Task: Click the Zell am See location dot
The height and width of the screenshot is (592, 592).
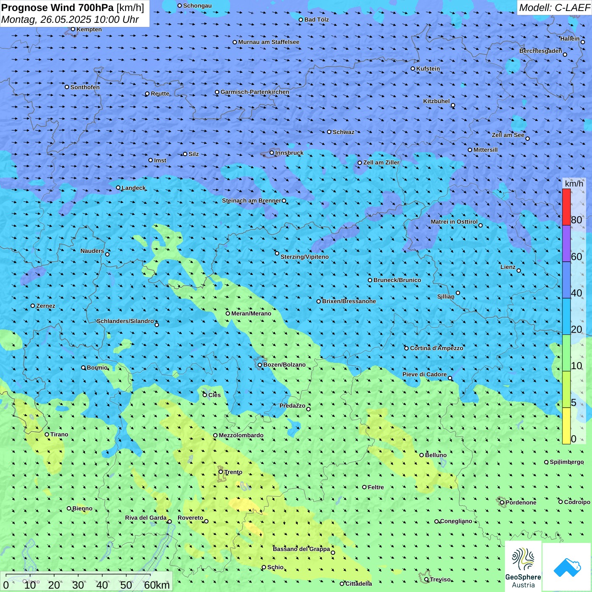Action: coord(527,138)
